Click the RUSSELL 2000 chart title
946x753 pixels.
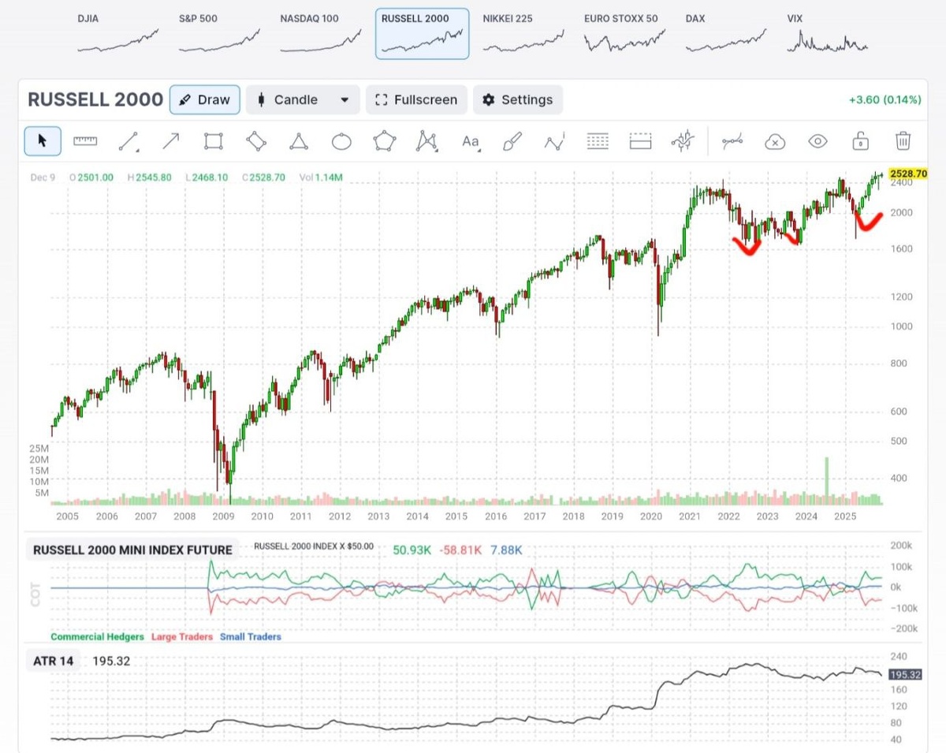tap(95, 100)
